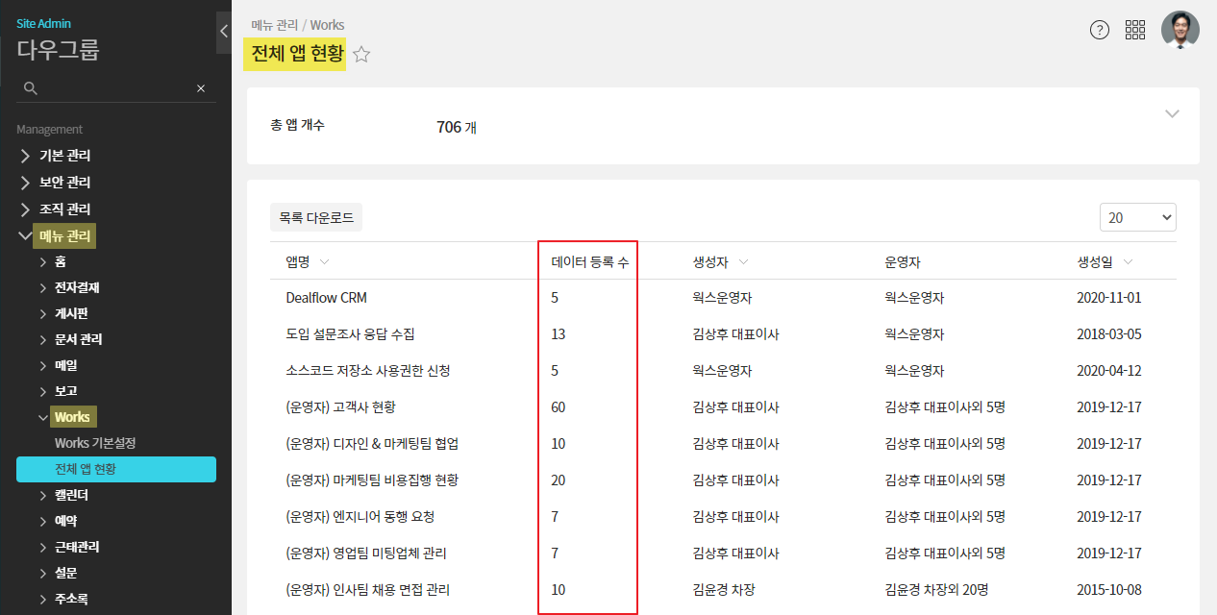Sort by 앱명 column arrow
The width and height of the screenshot is (1217, 615).
324,262
